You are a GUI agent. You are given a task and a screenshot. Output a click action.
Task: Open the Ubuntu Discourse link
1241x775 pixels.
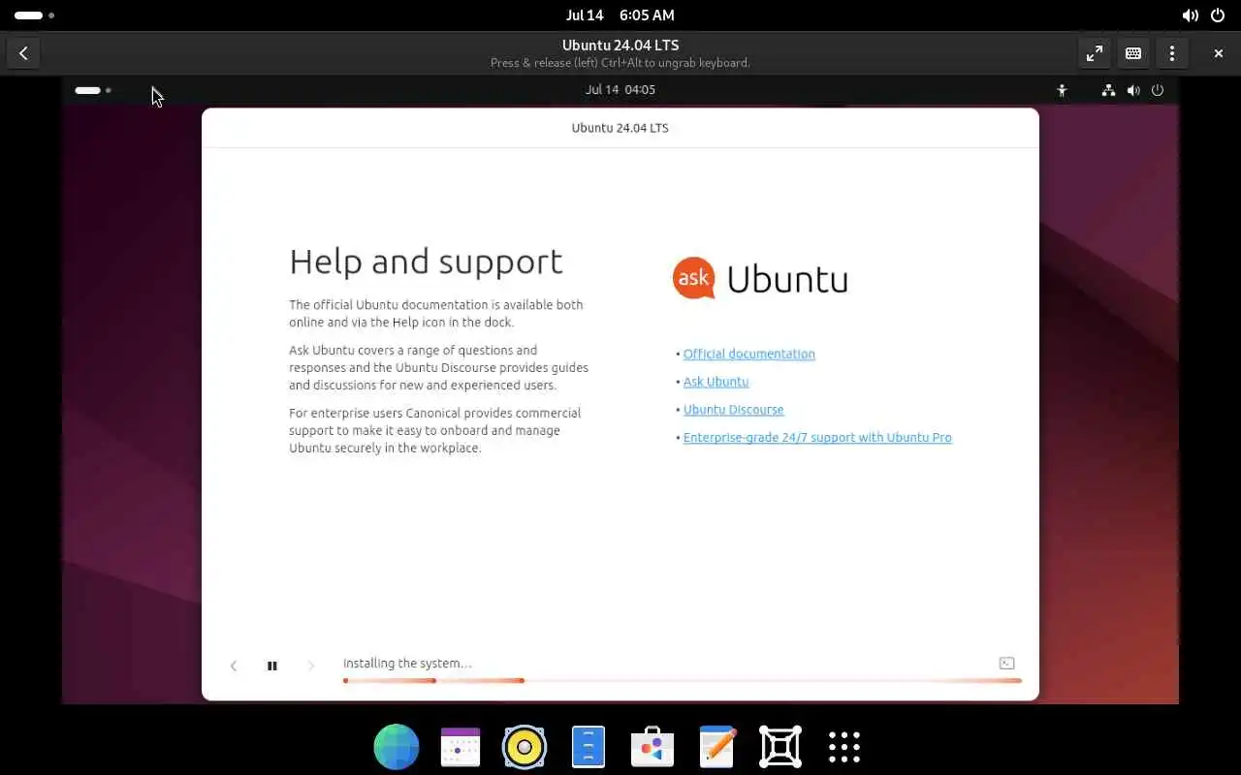tap(733, 410)
